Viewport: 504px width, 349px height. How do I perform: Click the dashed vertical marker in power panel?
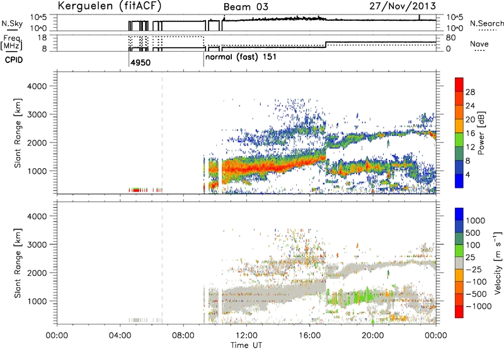(x=162, y=132)
